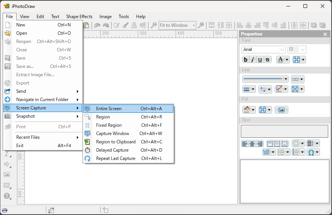Click the format painter brush icon
This screenshot has width=332, height=215.
(x=125, y=25)
